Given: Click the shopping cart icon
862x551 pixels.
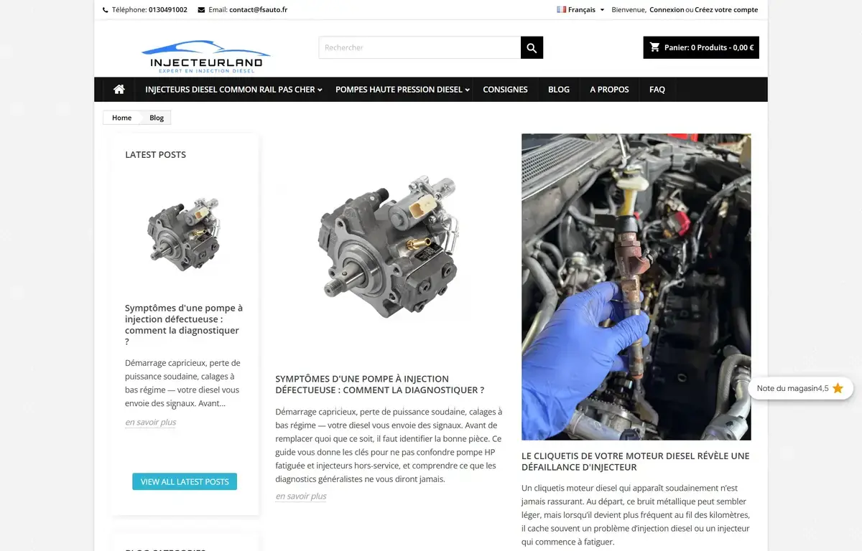Looking at the screenshot, I should pos(654,47).
